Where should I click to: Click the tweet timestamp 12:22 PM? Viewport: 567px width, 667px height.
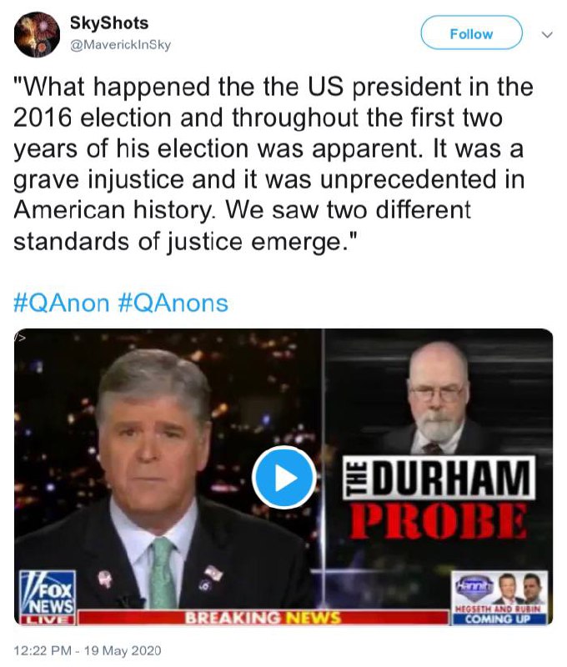(43, 651)
